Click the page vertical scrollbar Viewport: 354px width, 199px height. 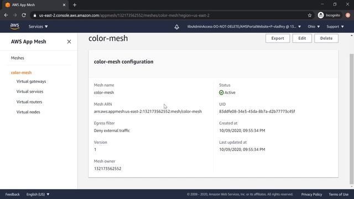(x=351, y=119)
